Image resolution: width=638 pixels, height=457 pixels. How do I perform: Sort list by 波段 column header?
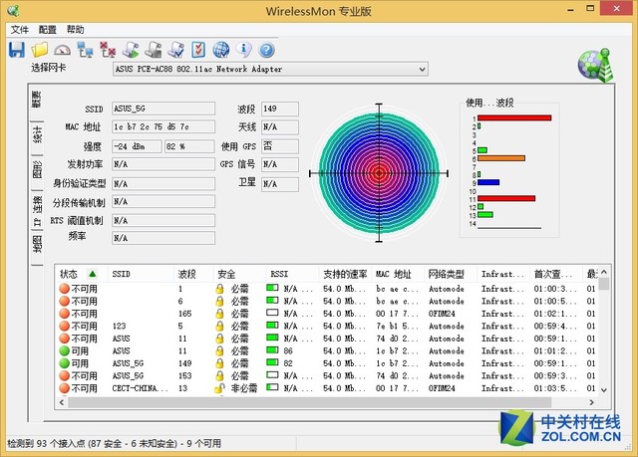pyautogui.click(x=193, y=274)
